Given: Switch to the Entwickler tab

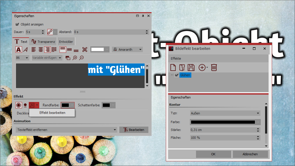Looking at the screenshot, I should 66,42.
